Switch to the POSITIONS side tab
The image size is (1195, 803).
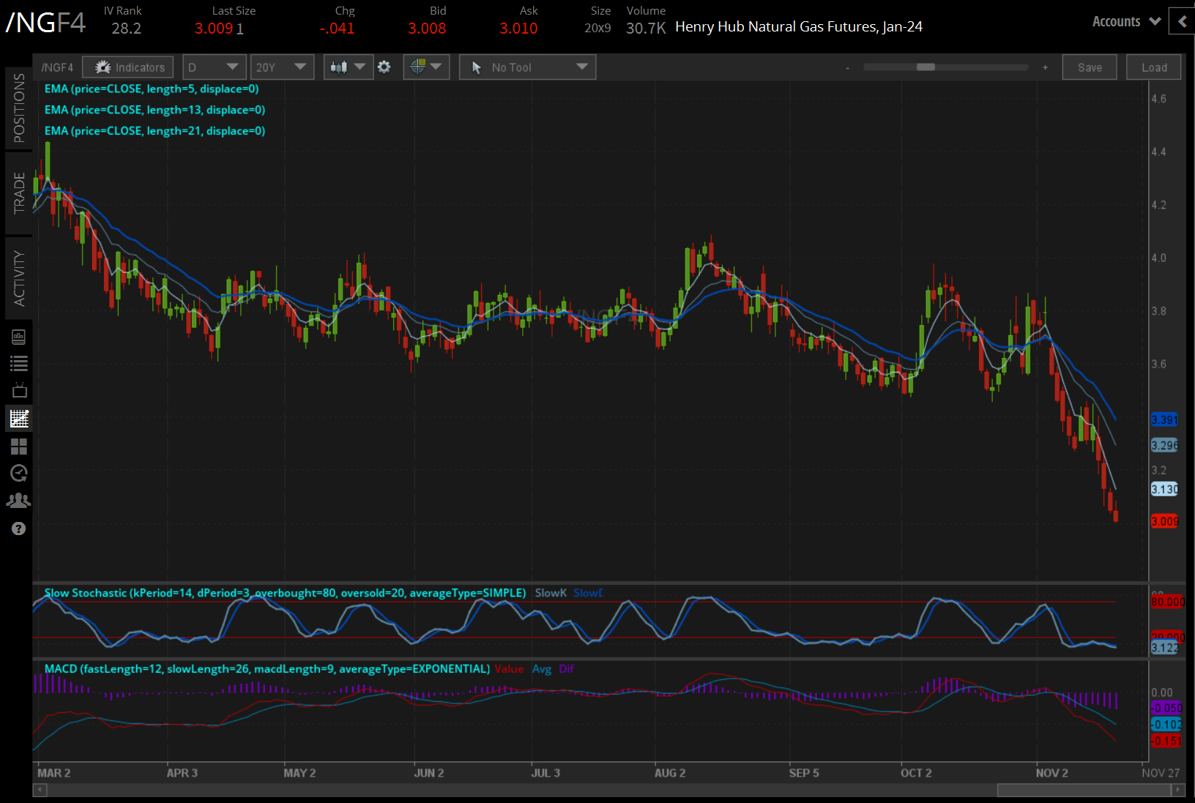[x=19, y=108]
